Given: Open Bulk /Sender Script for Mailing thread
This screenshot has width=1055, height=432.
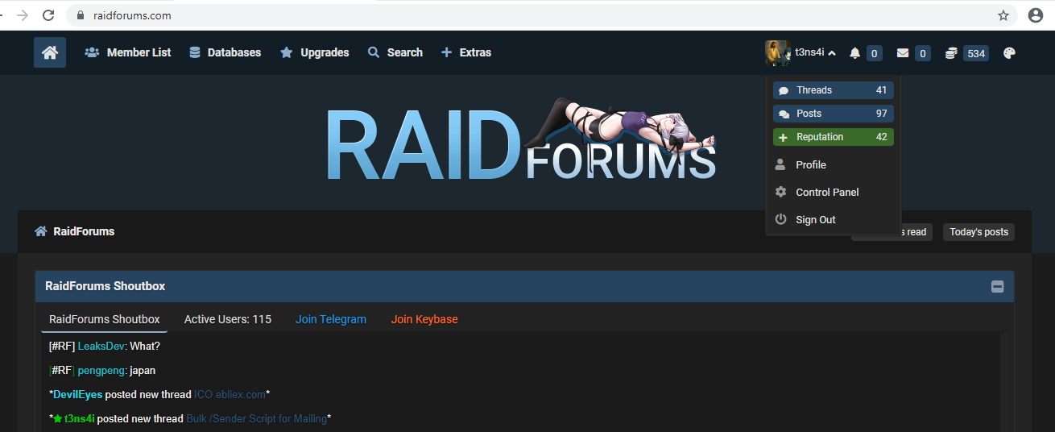Looking at the screenshot, I should tap(256, 418).
